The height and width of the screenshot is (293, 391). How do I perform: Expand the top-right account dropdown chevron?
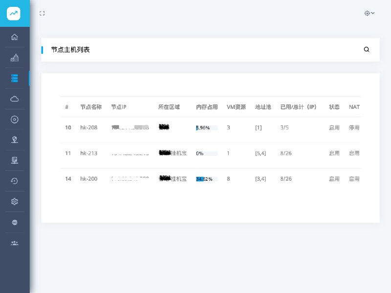coord(372,13)
